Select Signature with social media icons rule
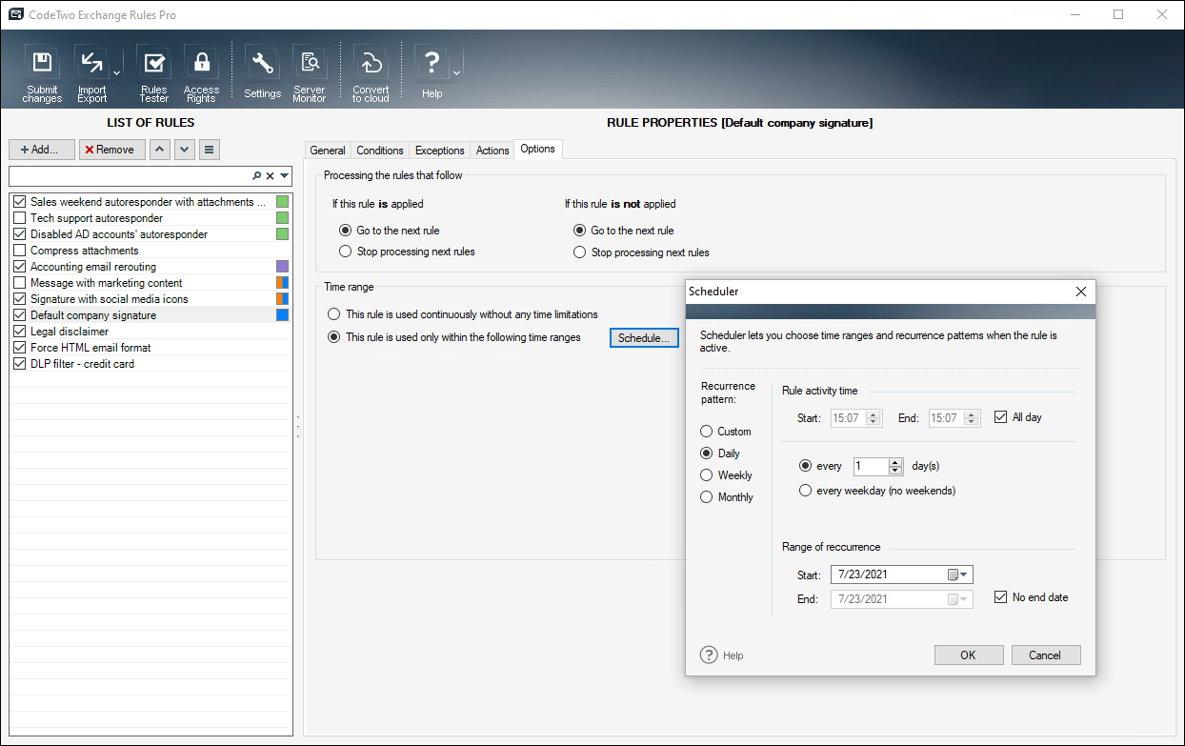Image resolution: width=1185 pixels, height=746 pixels. (x=151, y=299)
